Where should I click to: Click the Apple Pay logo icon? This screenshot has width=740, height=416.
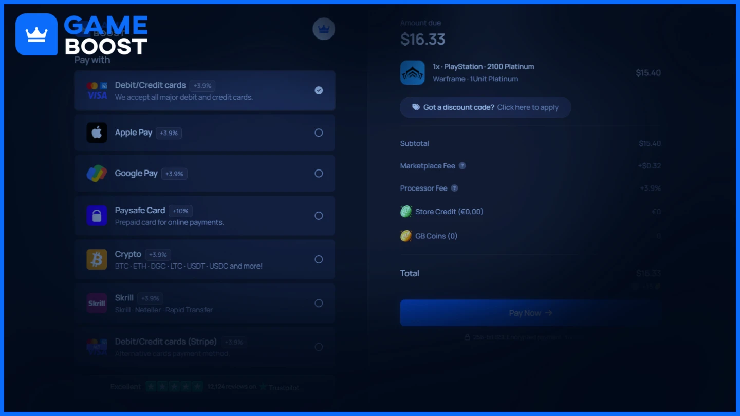pos(97,133)
